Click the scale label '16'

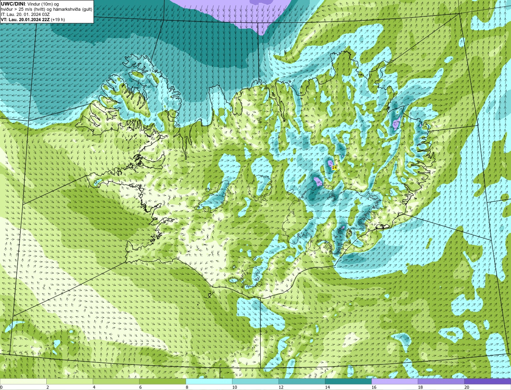pyautogui.click(x=374, y=387)
